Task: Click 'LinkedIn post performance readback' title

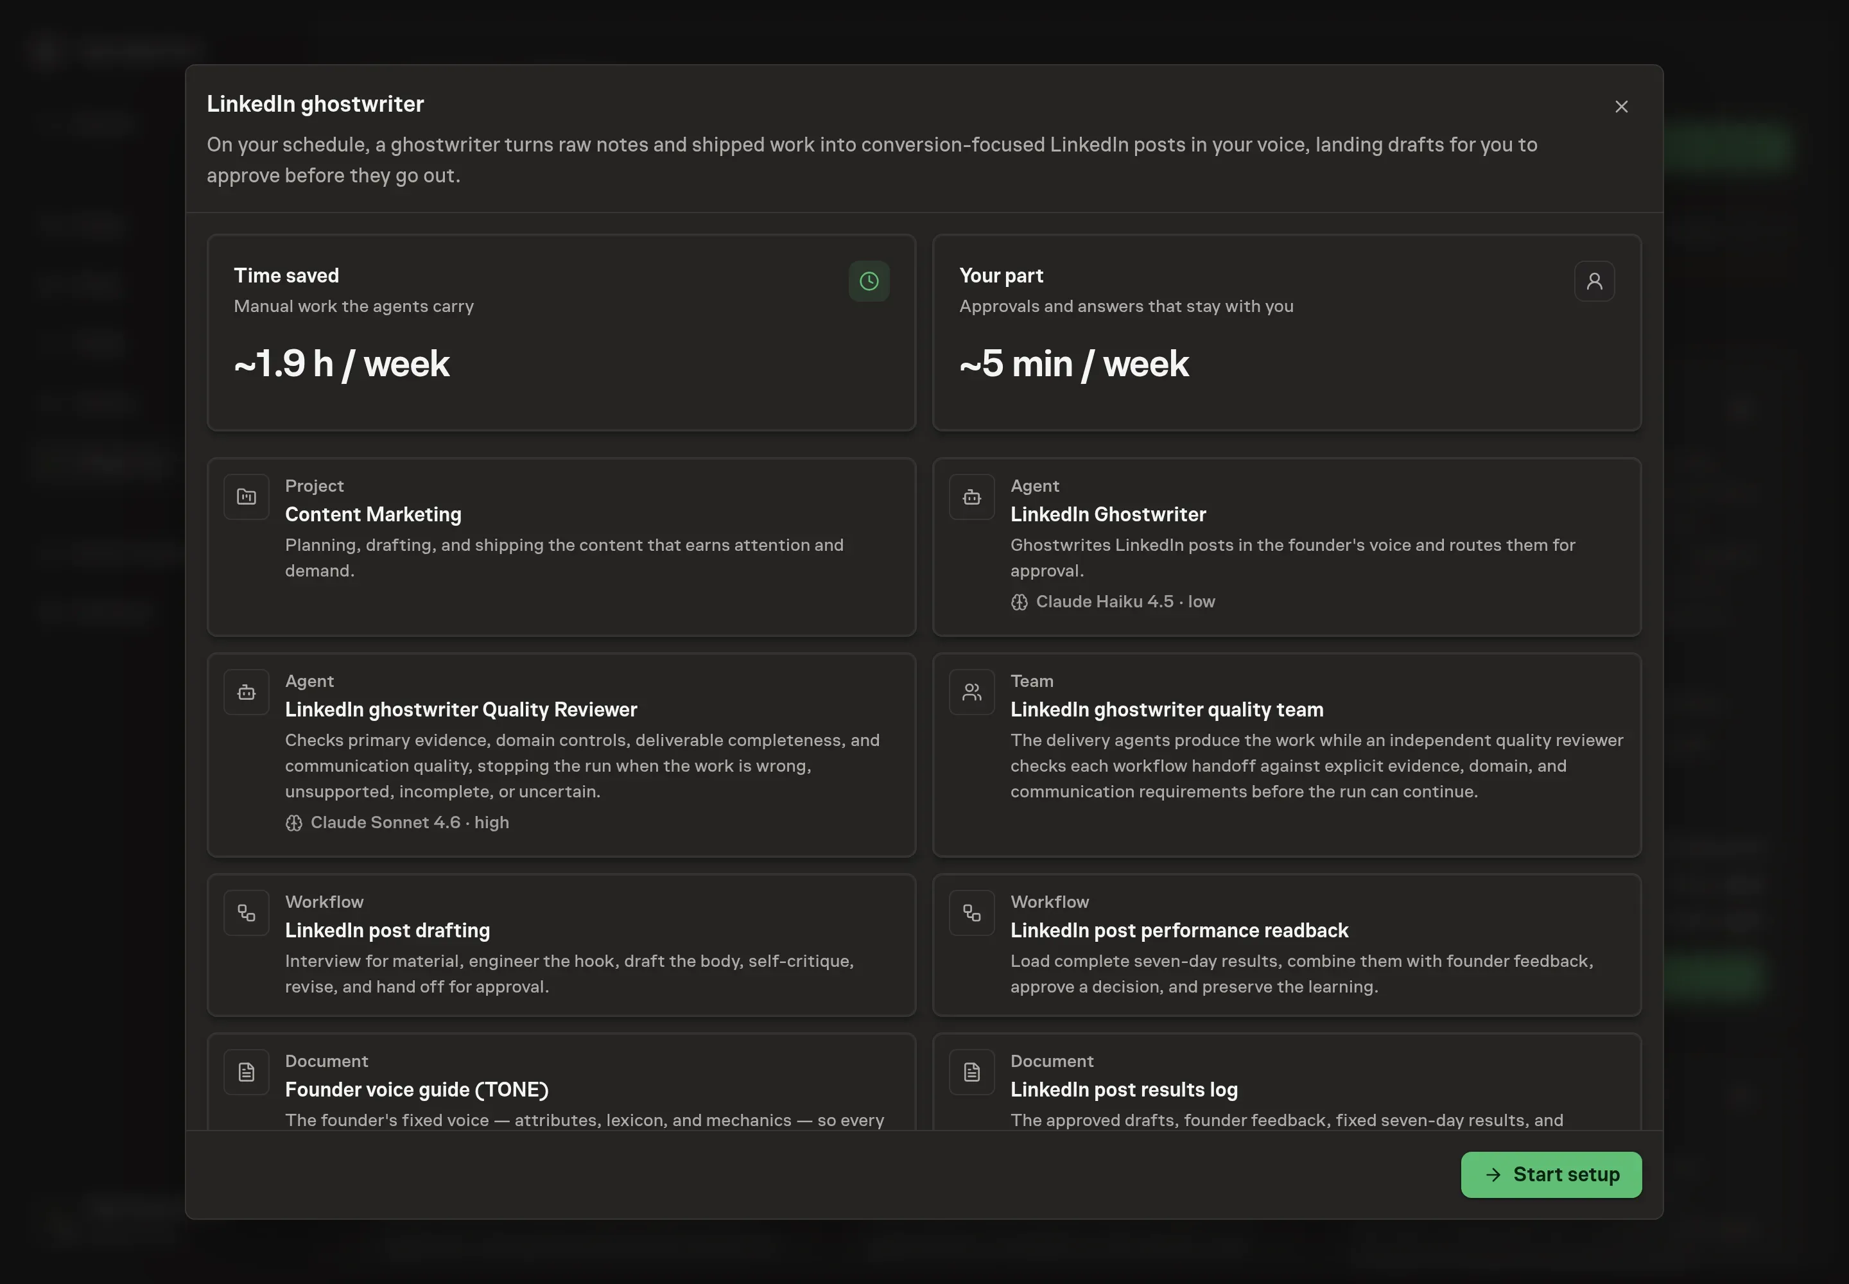Action: pos(1179,931)
